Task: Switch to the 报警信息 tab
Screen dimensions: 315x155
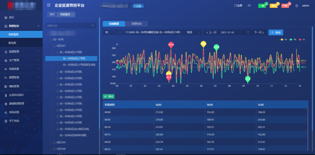Action: [137, 24]
